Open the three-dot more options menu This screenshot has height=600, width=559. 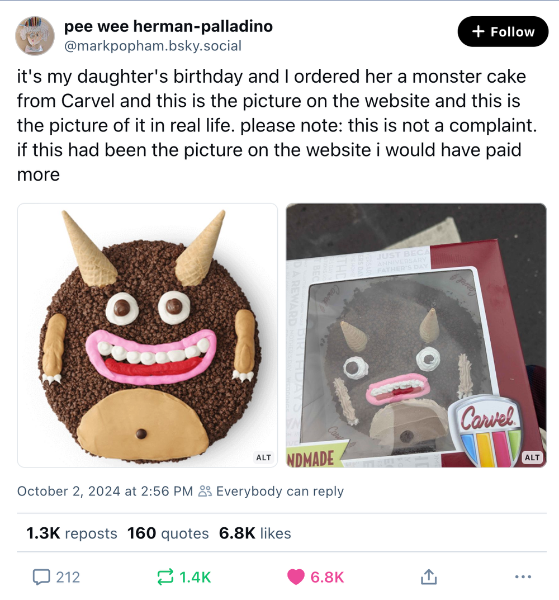(522, 577)
